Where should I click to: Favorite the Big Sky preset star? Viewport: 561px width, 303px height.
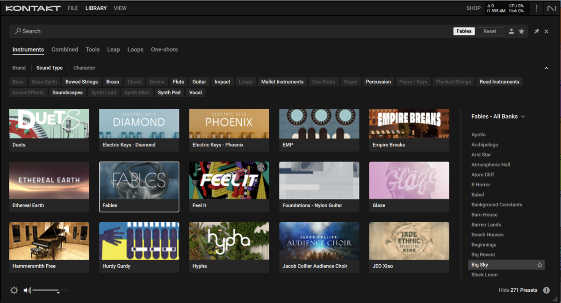click(x=539, y=265)
